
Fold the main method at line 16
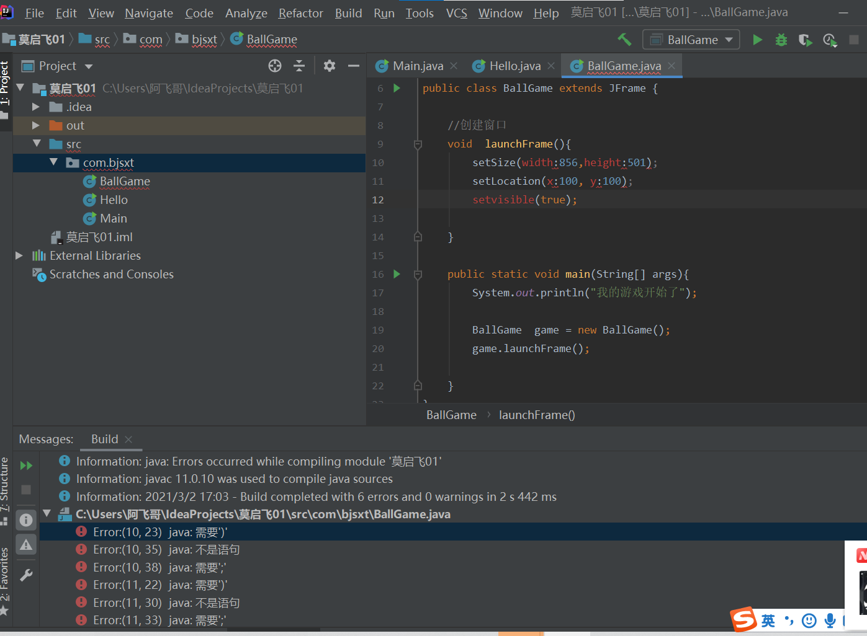(418, 274)
